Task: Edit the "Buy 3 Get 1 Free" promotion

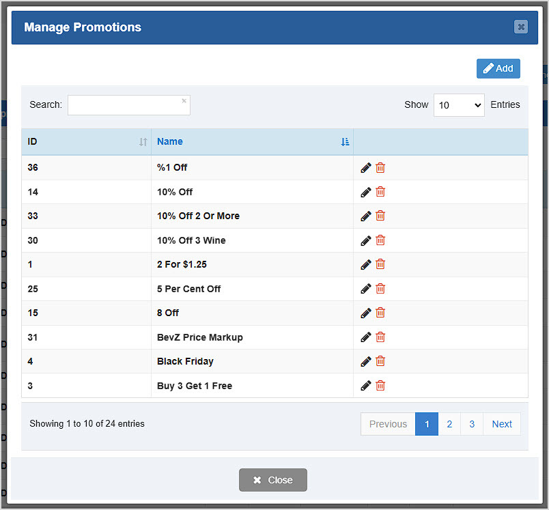Action: [x=365, y=385]
